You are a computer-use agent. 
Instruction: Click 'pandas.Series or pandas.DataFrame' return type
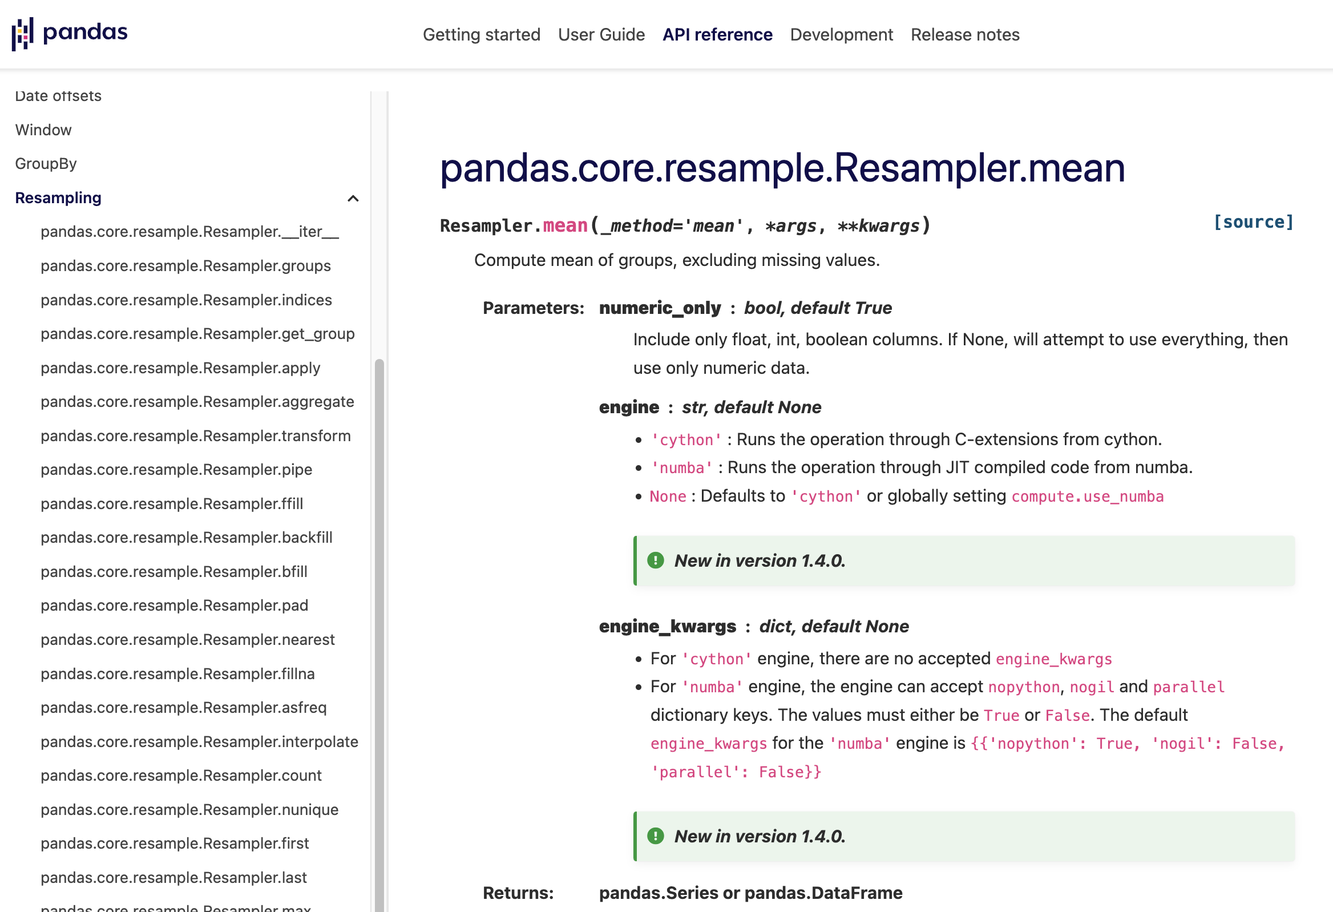[750, 893]
